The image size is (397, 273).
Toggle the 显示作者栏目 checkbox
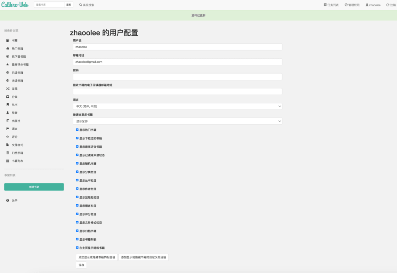pyautogui.click(x=77, y=189)
